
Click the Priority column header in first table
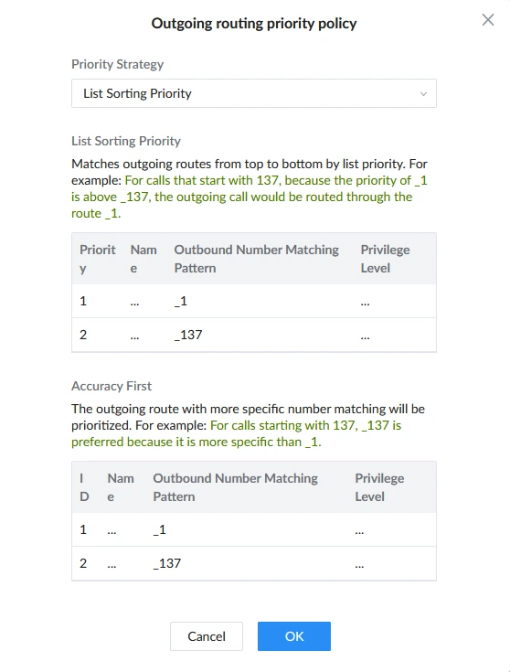[x=97, y=259]
